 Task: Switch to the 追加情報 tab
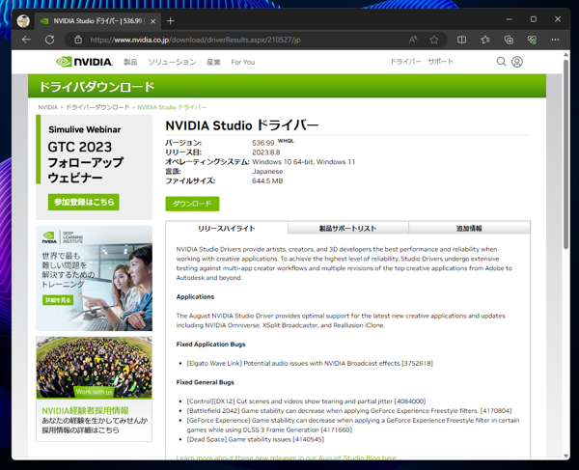[469, 228]
